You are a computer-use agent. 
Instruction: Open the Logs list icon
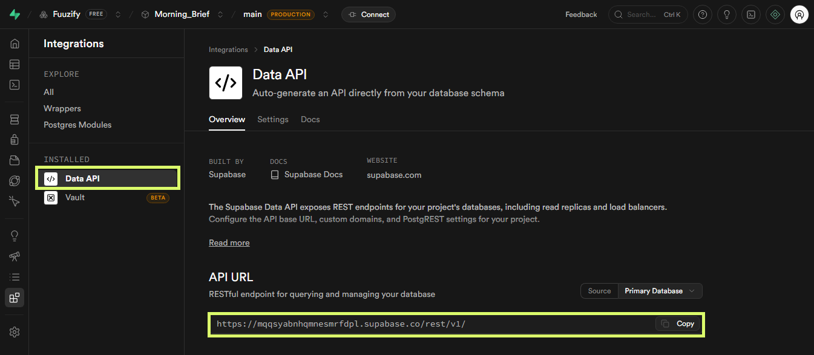coord(15,277)
